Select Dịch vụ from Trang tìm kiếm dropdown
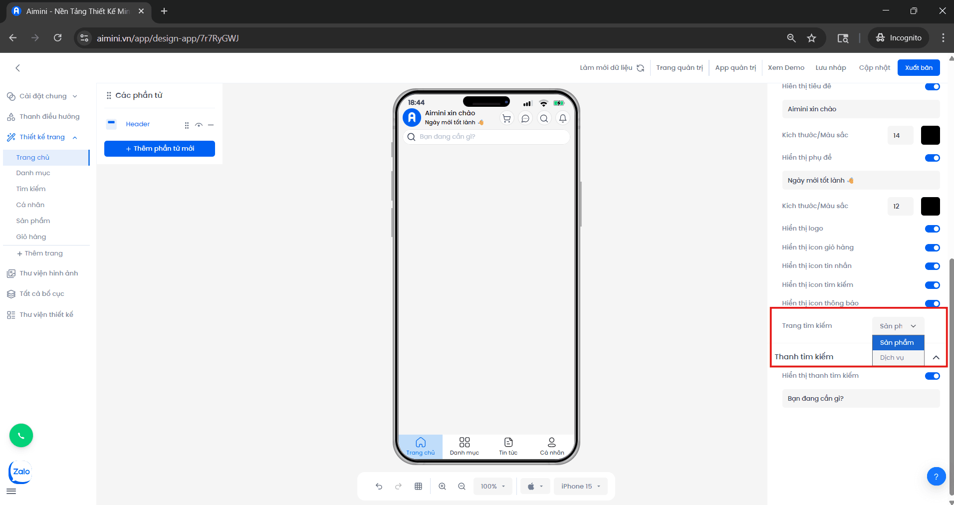The image size is (954, 505). [898, 357]
